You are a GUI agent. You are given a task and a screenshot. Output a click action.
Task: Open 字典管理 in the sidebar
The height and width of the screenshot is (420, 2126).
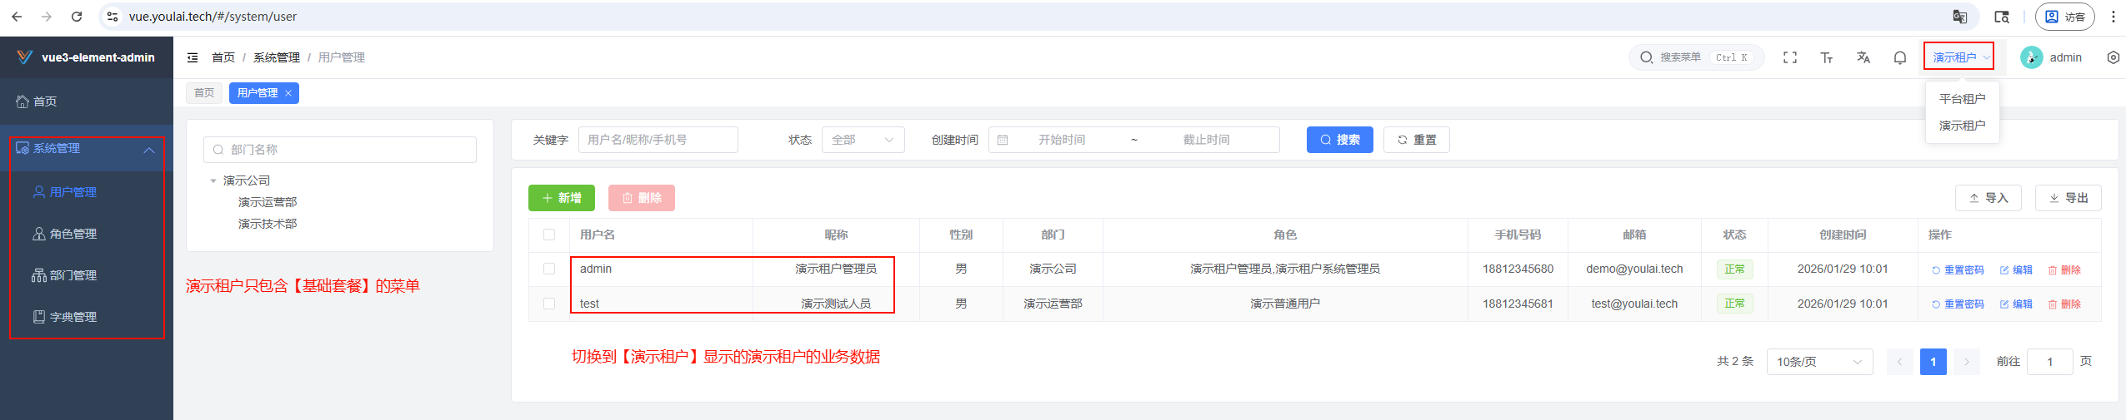click(x=87, y=317)
